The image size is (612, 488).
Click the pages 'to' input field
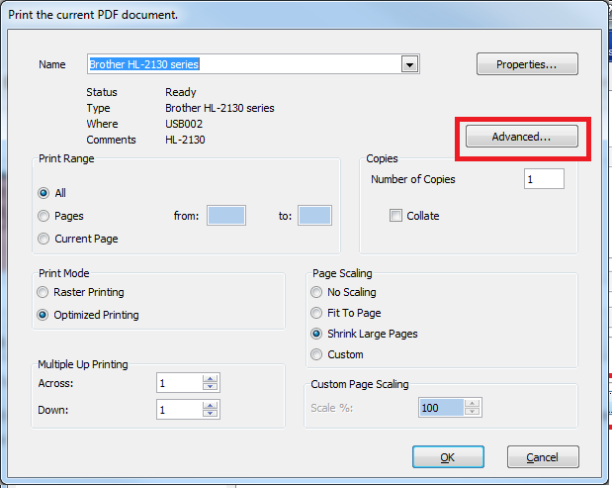pos(314,215)
